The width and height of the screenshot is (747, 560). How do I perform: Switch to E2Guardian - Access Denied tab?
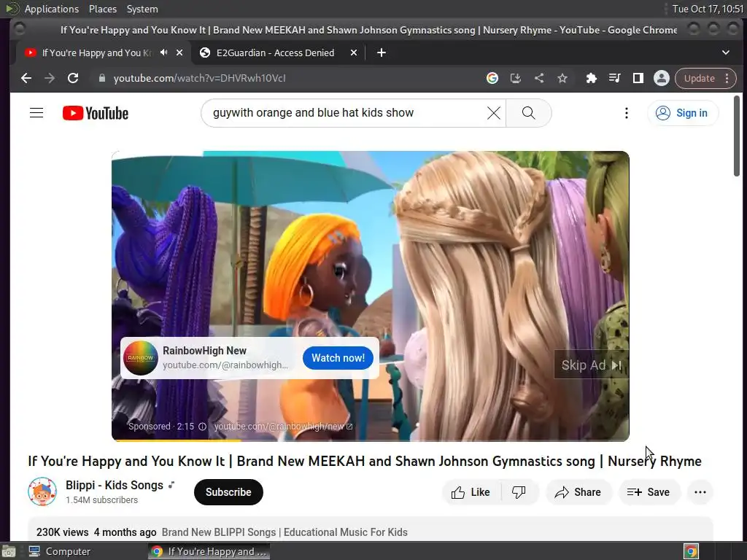(275, 52)
